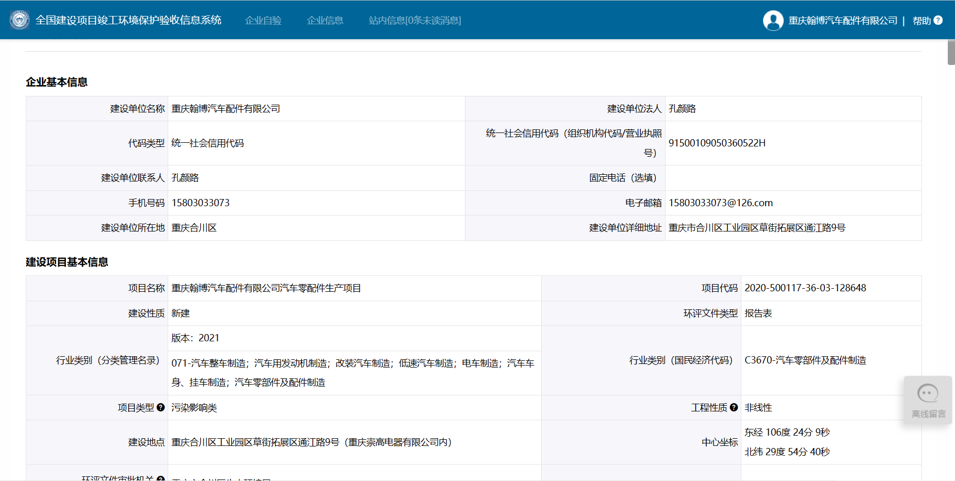Click the C3670-汽车零部件及配件制造 value
Viewport: 955px width, 481px height.
pyautogui.click(x=805, y=360)
